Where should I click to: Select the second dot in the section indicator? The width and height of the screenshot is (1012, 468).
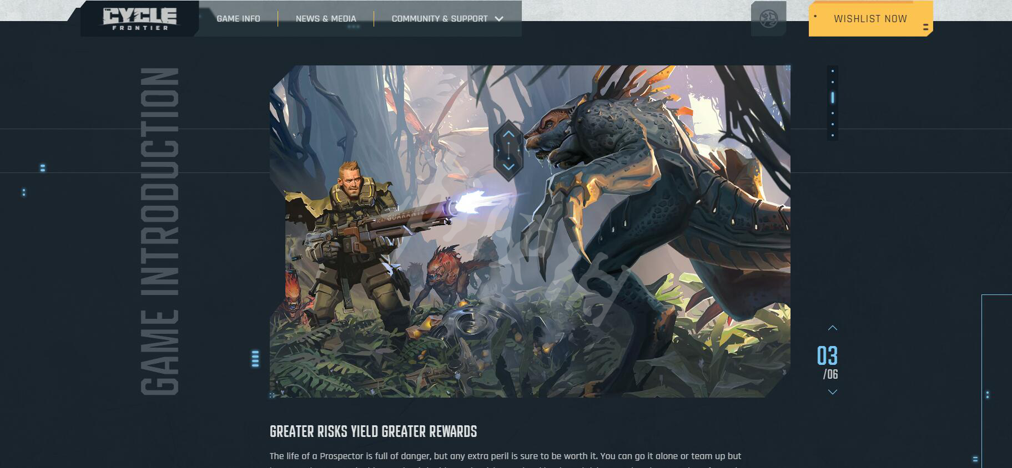(x=833, y=82)
